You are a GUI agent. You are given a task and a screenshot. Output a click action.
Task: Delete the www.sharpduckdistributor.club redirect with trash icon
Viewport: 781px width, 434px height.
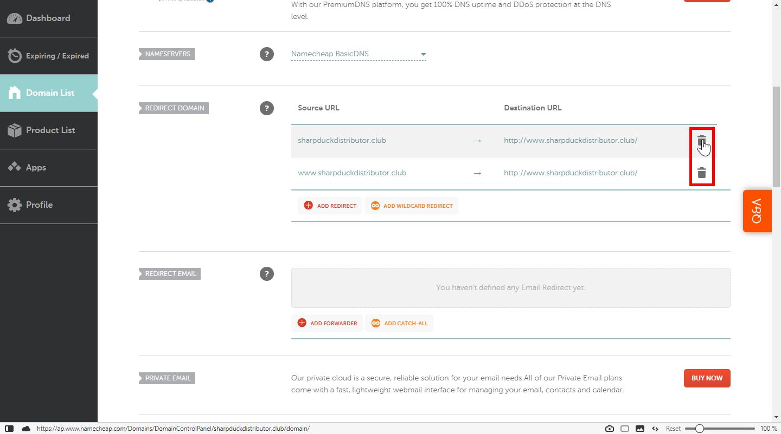(x=702, y=173)
